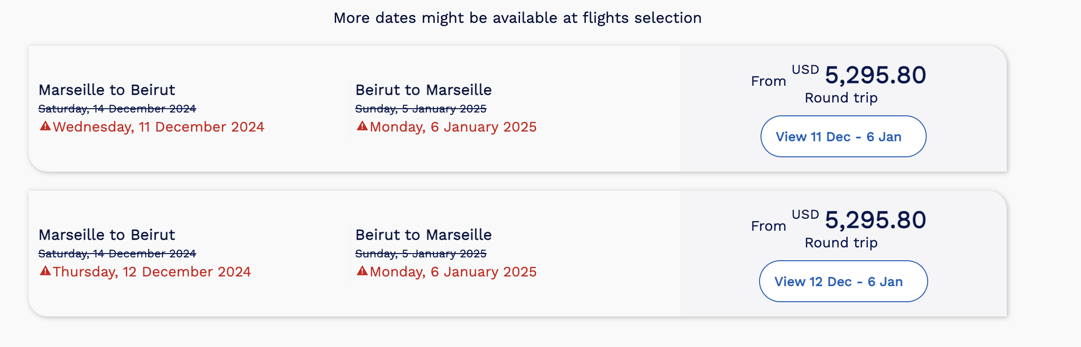The image size is (1081, 347).
Task: Click the warning icon beside Monday, 6 January 2025 in first card
Action: pos(363,127)
